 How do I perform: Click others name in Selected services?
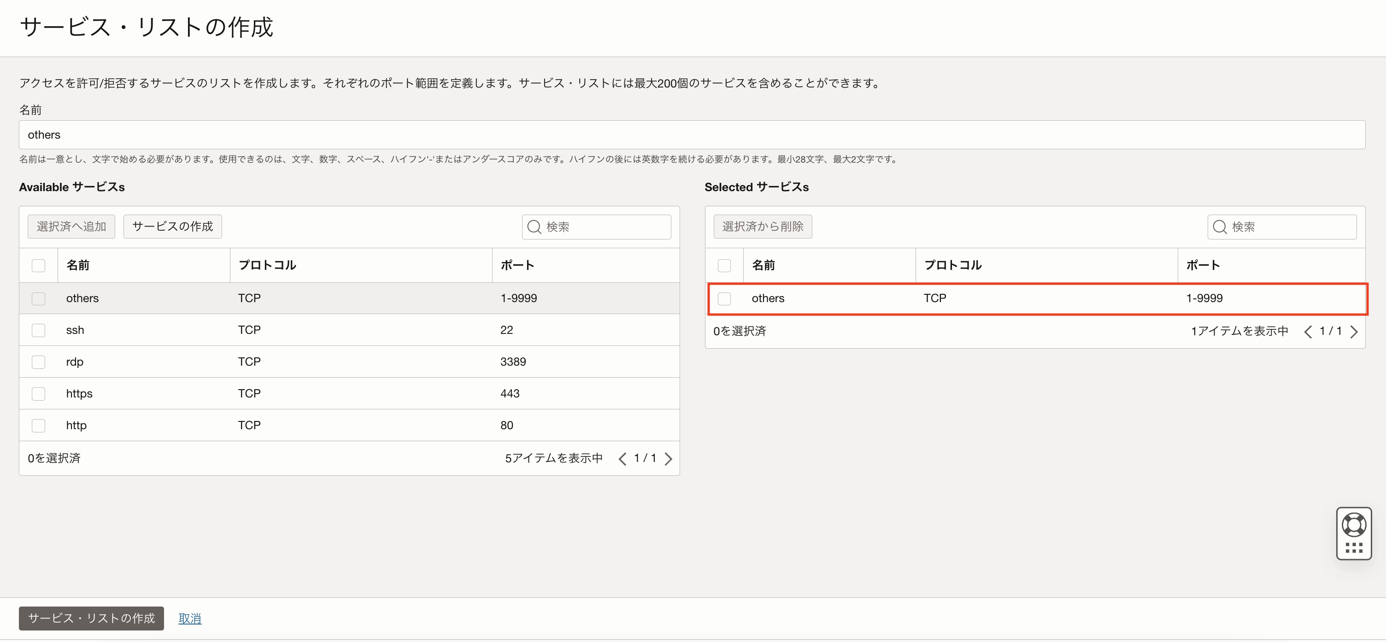tap(768, 298)
